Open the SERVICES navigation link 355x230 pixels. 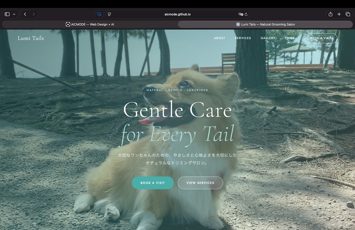(x=243, y=38)
